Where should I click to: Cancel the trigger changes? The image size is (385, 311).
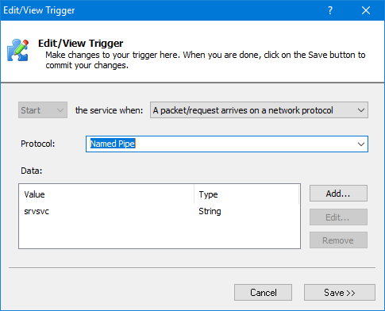pos(263,293)
